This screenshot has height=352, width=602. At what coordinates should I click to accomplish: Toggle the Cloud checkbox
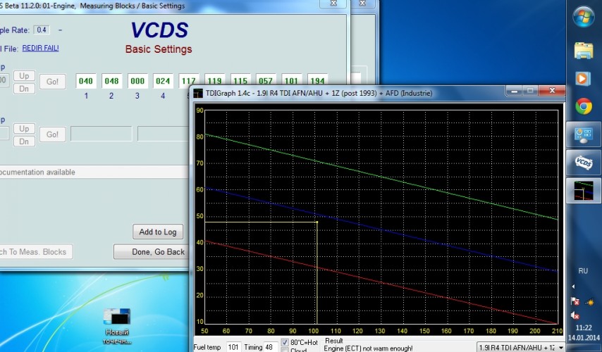[284, 350]
